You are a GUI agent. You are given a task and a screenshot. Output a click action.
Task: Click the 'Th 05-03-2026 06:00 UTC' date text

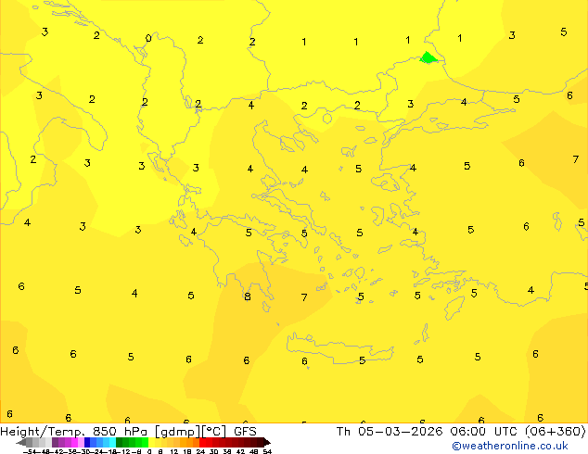click(x=428, y=431)
